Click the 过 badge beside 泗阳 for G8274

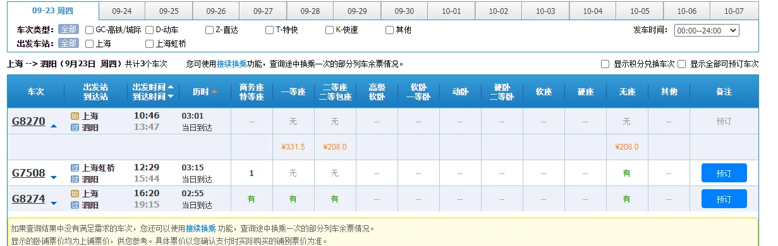[x=75, y=205]
